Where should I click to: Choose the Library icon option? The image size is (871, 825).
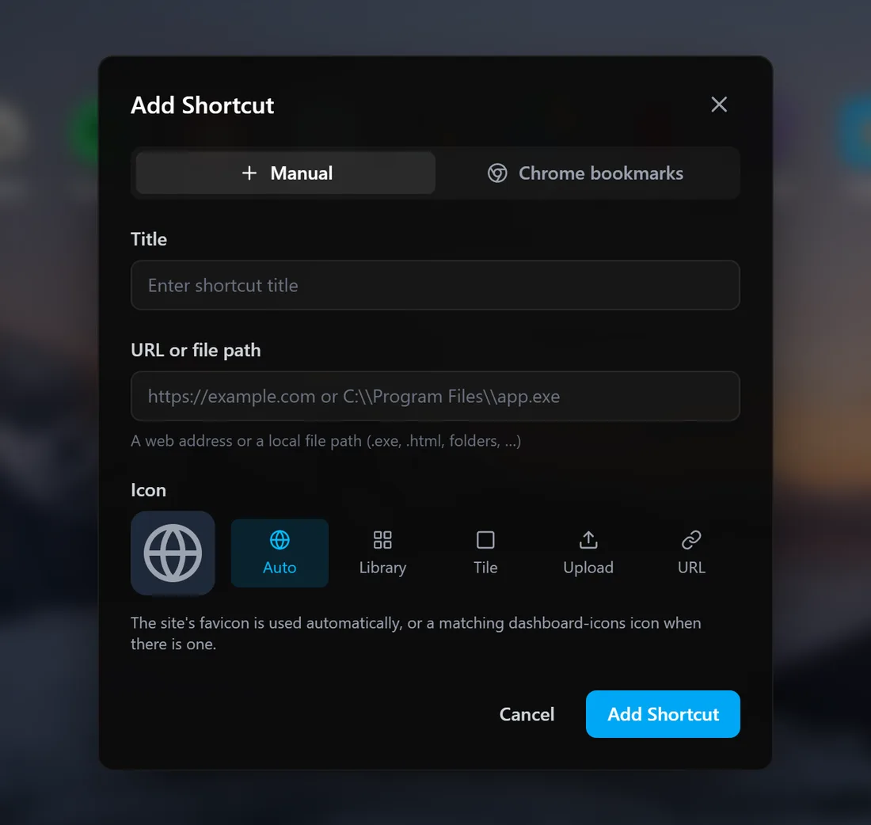(382, 553)
